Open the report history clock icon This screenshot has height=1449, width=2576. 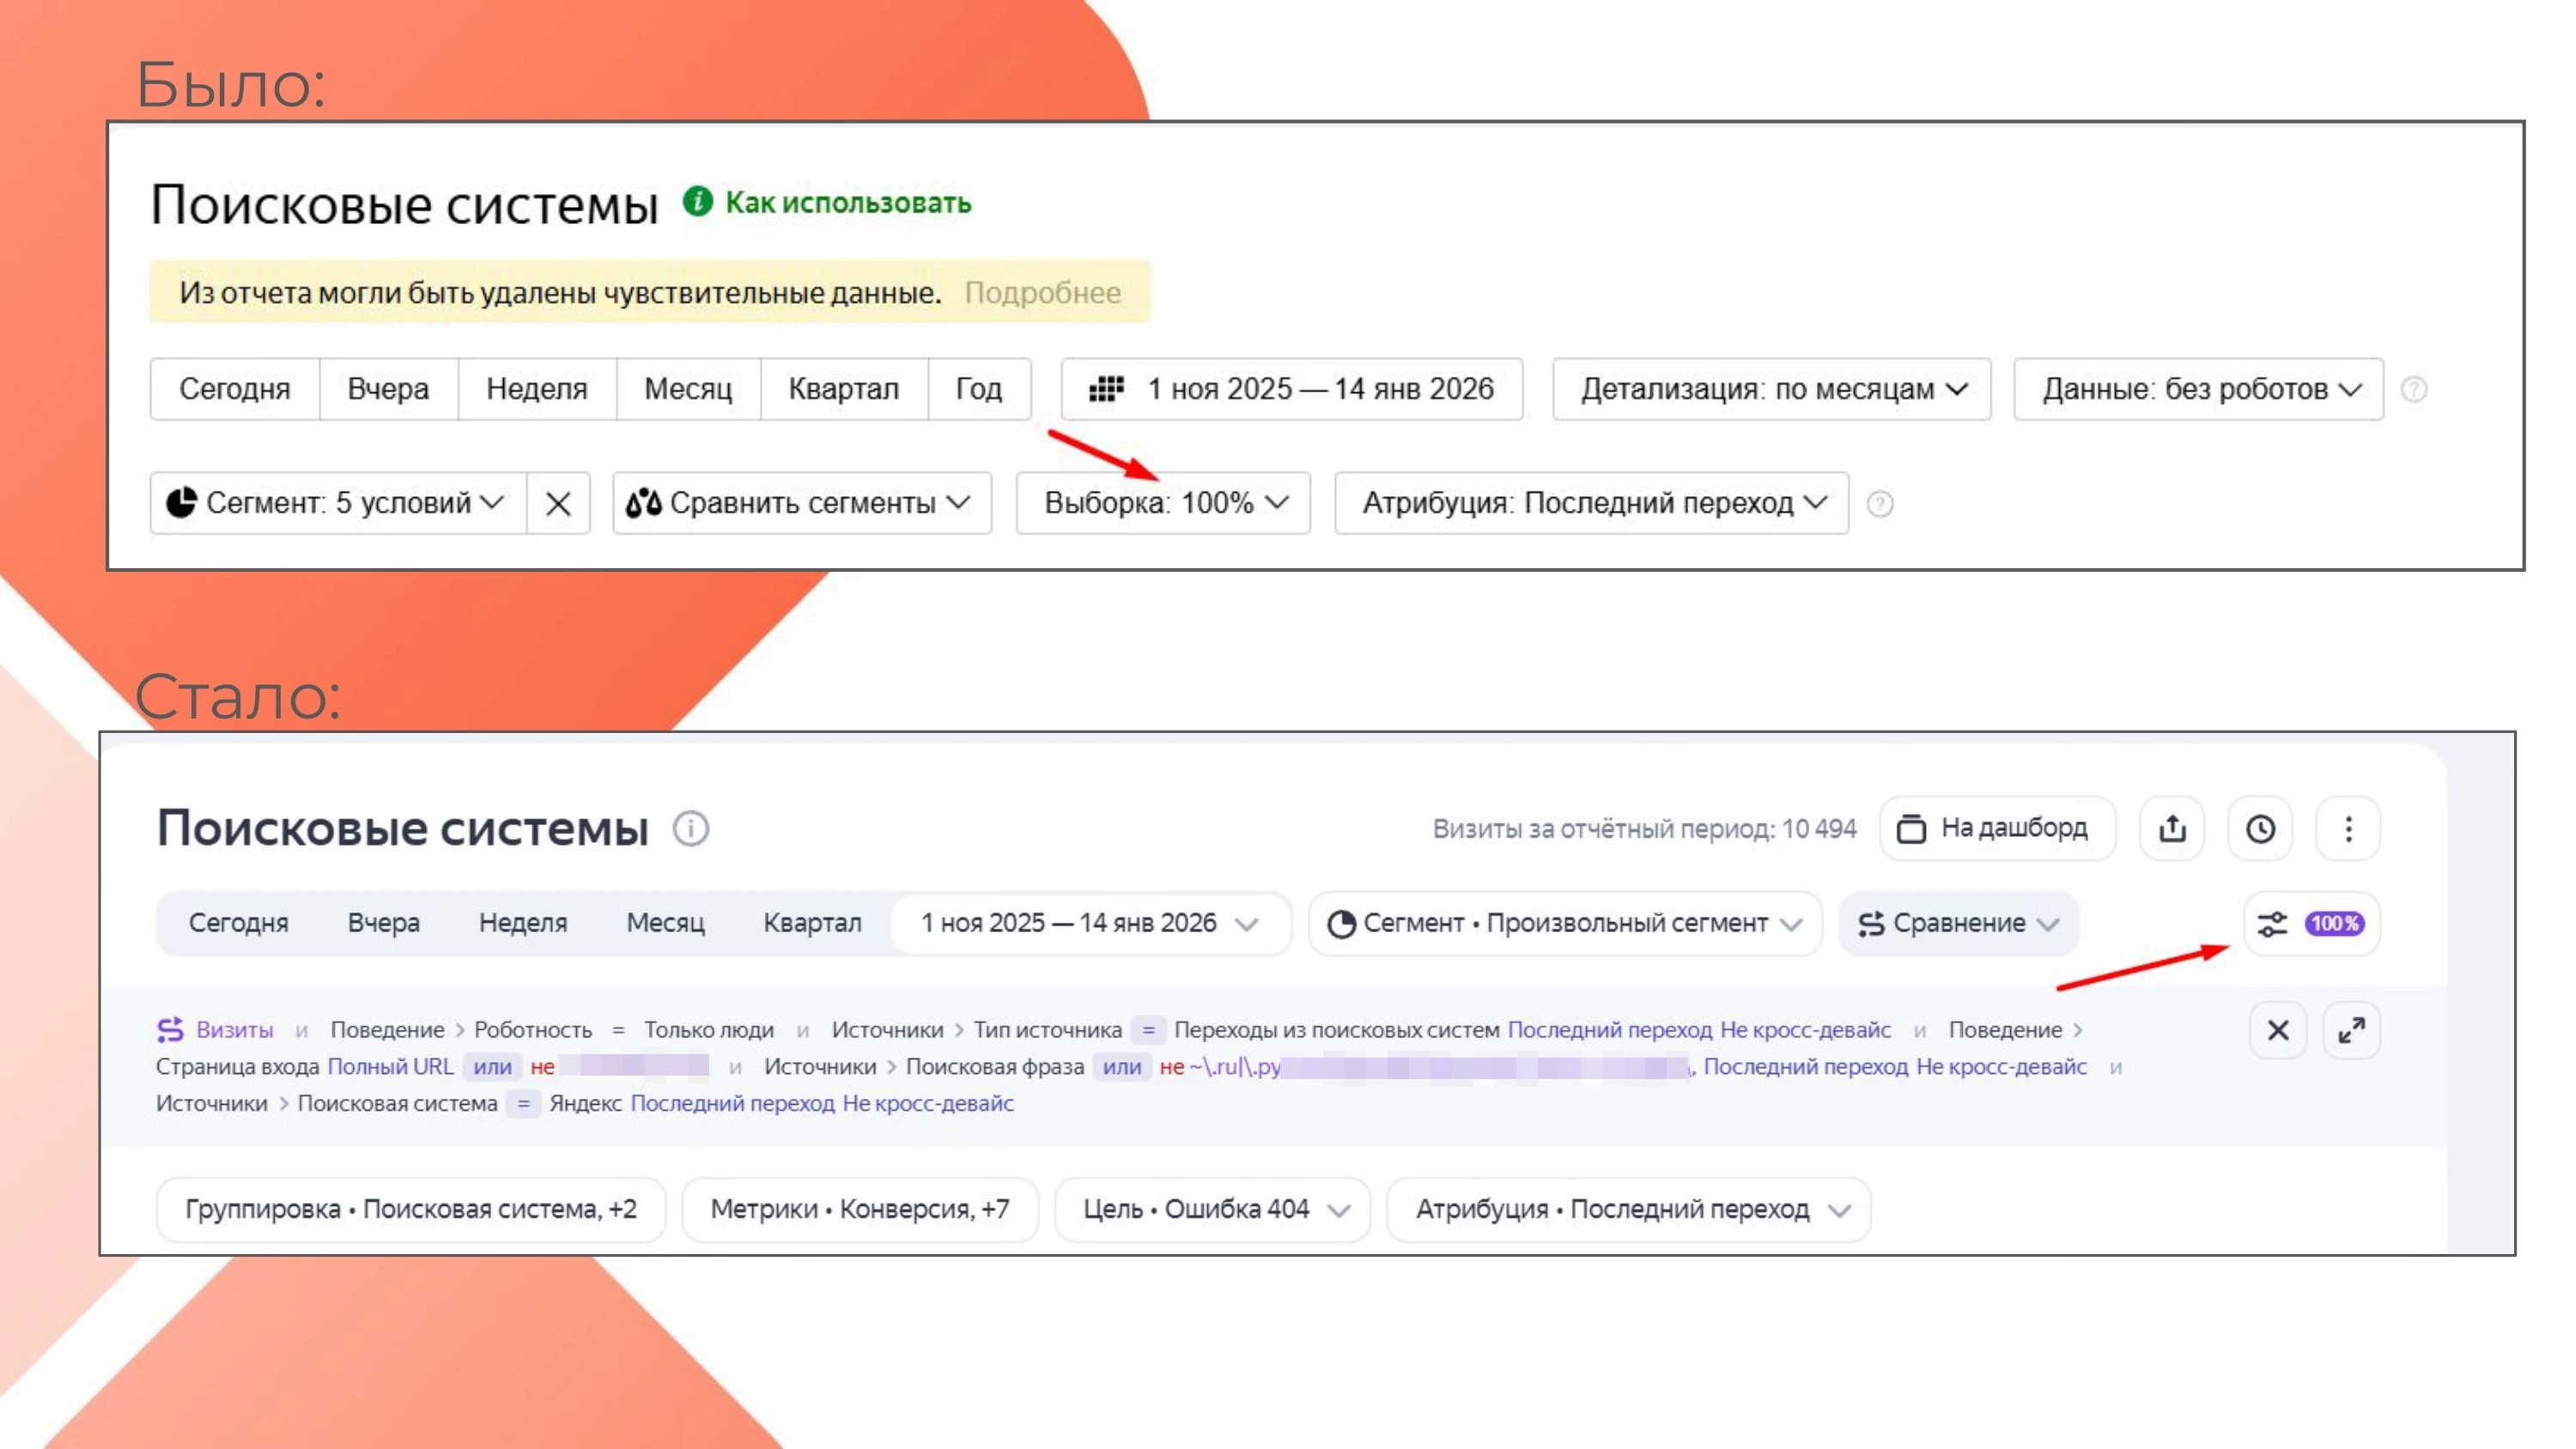[x=2260, y=828]
